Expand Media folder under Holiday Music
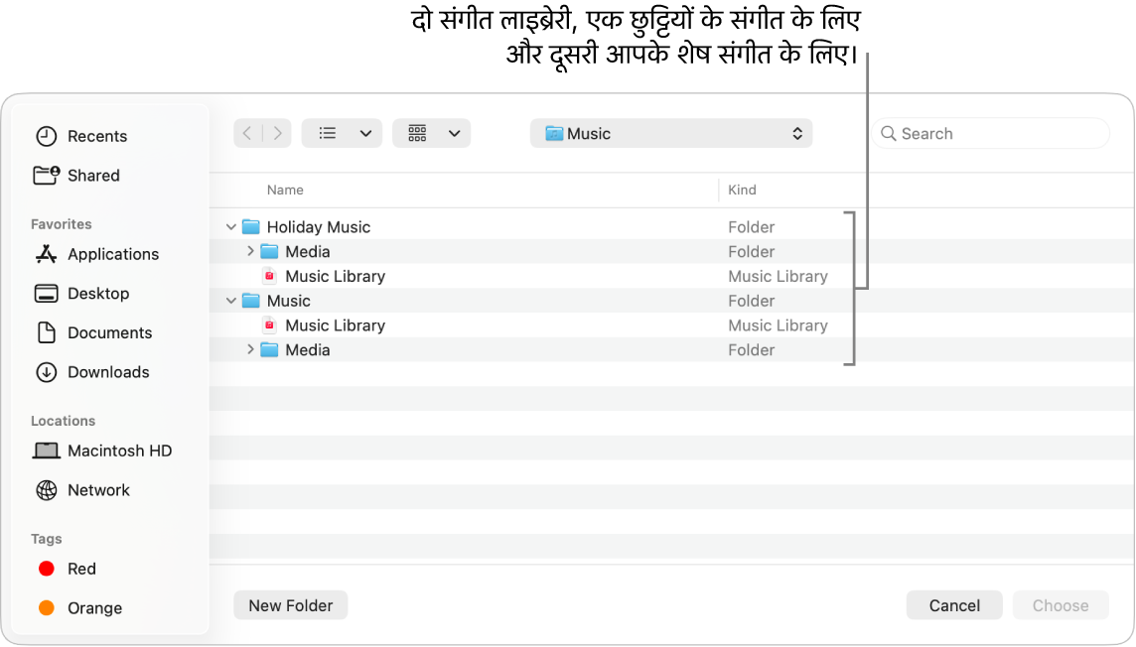The height and width of the screenshot is (647, 1136). point(250,251)
